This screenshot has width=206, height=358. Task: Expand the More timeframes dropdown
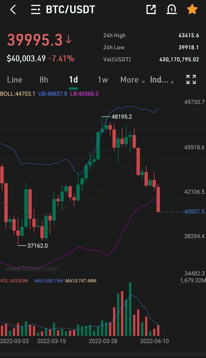point(132,80)
